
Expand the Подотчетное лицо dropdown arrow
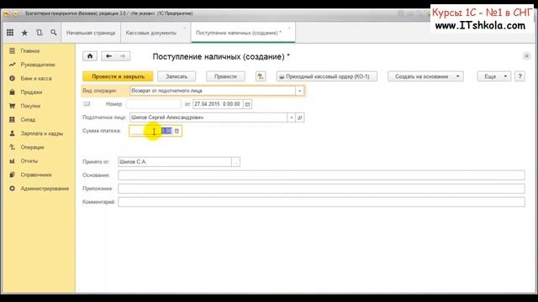point(292,117)
